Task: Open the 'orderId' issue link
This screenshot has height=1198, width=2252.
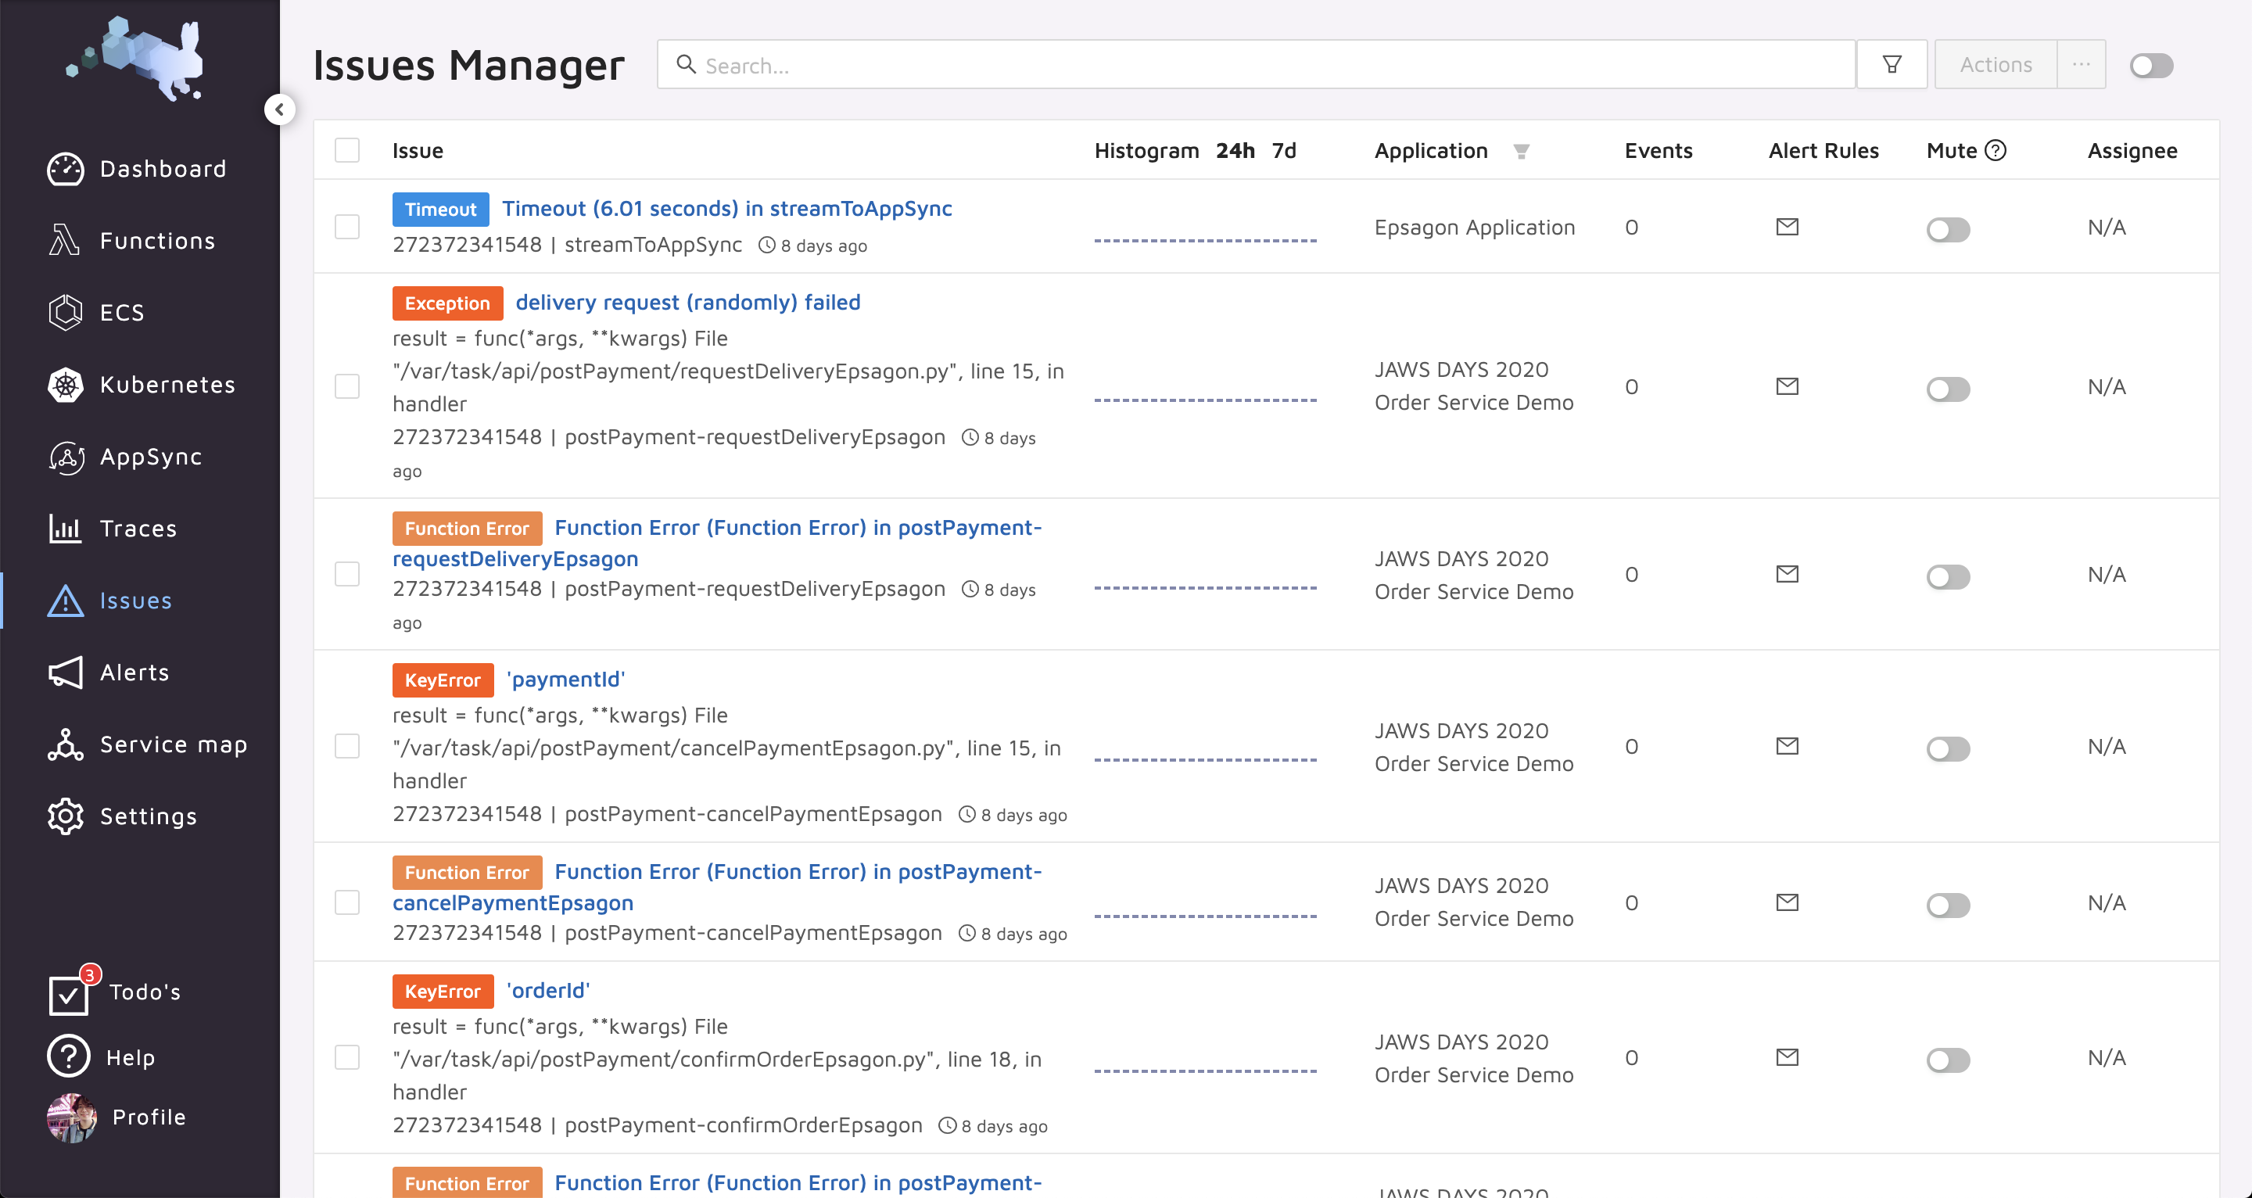Action: pos(547,990)
